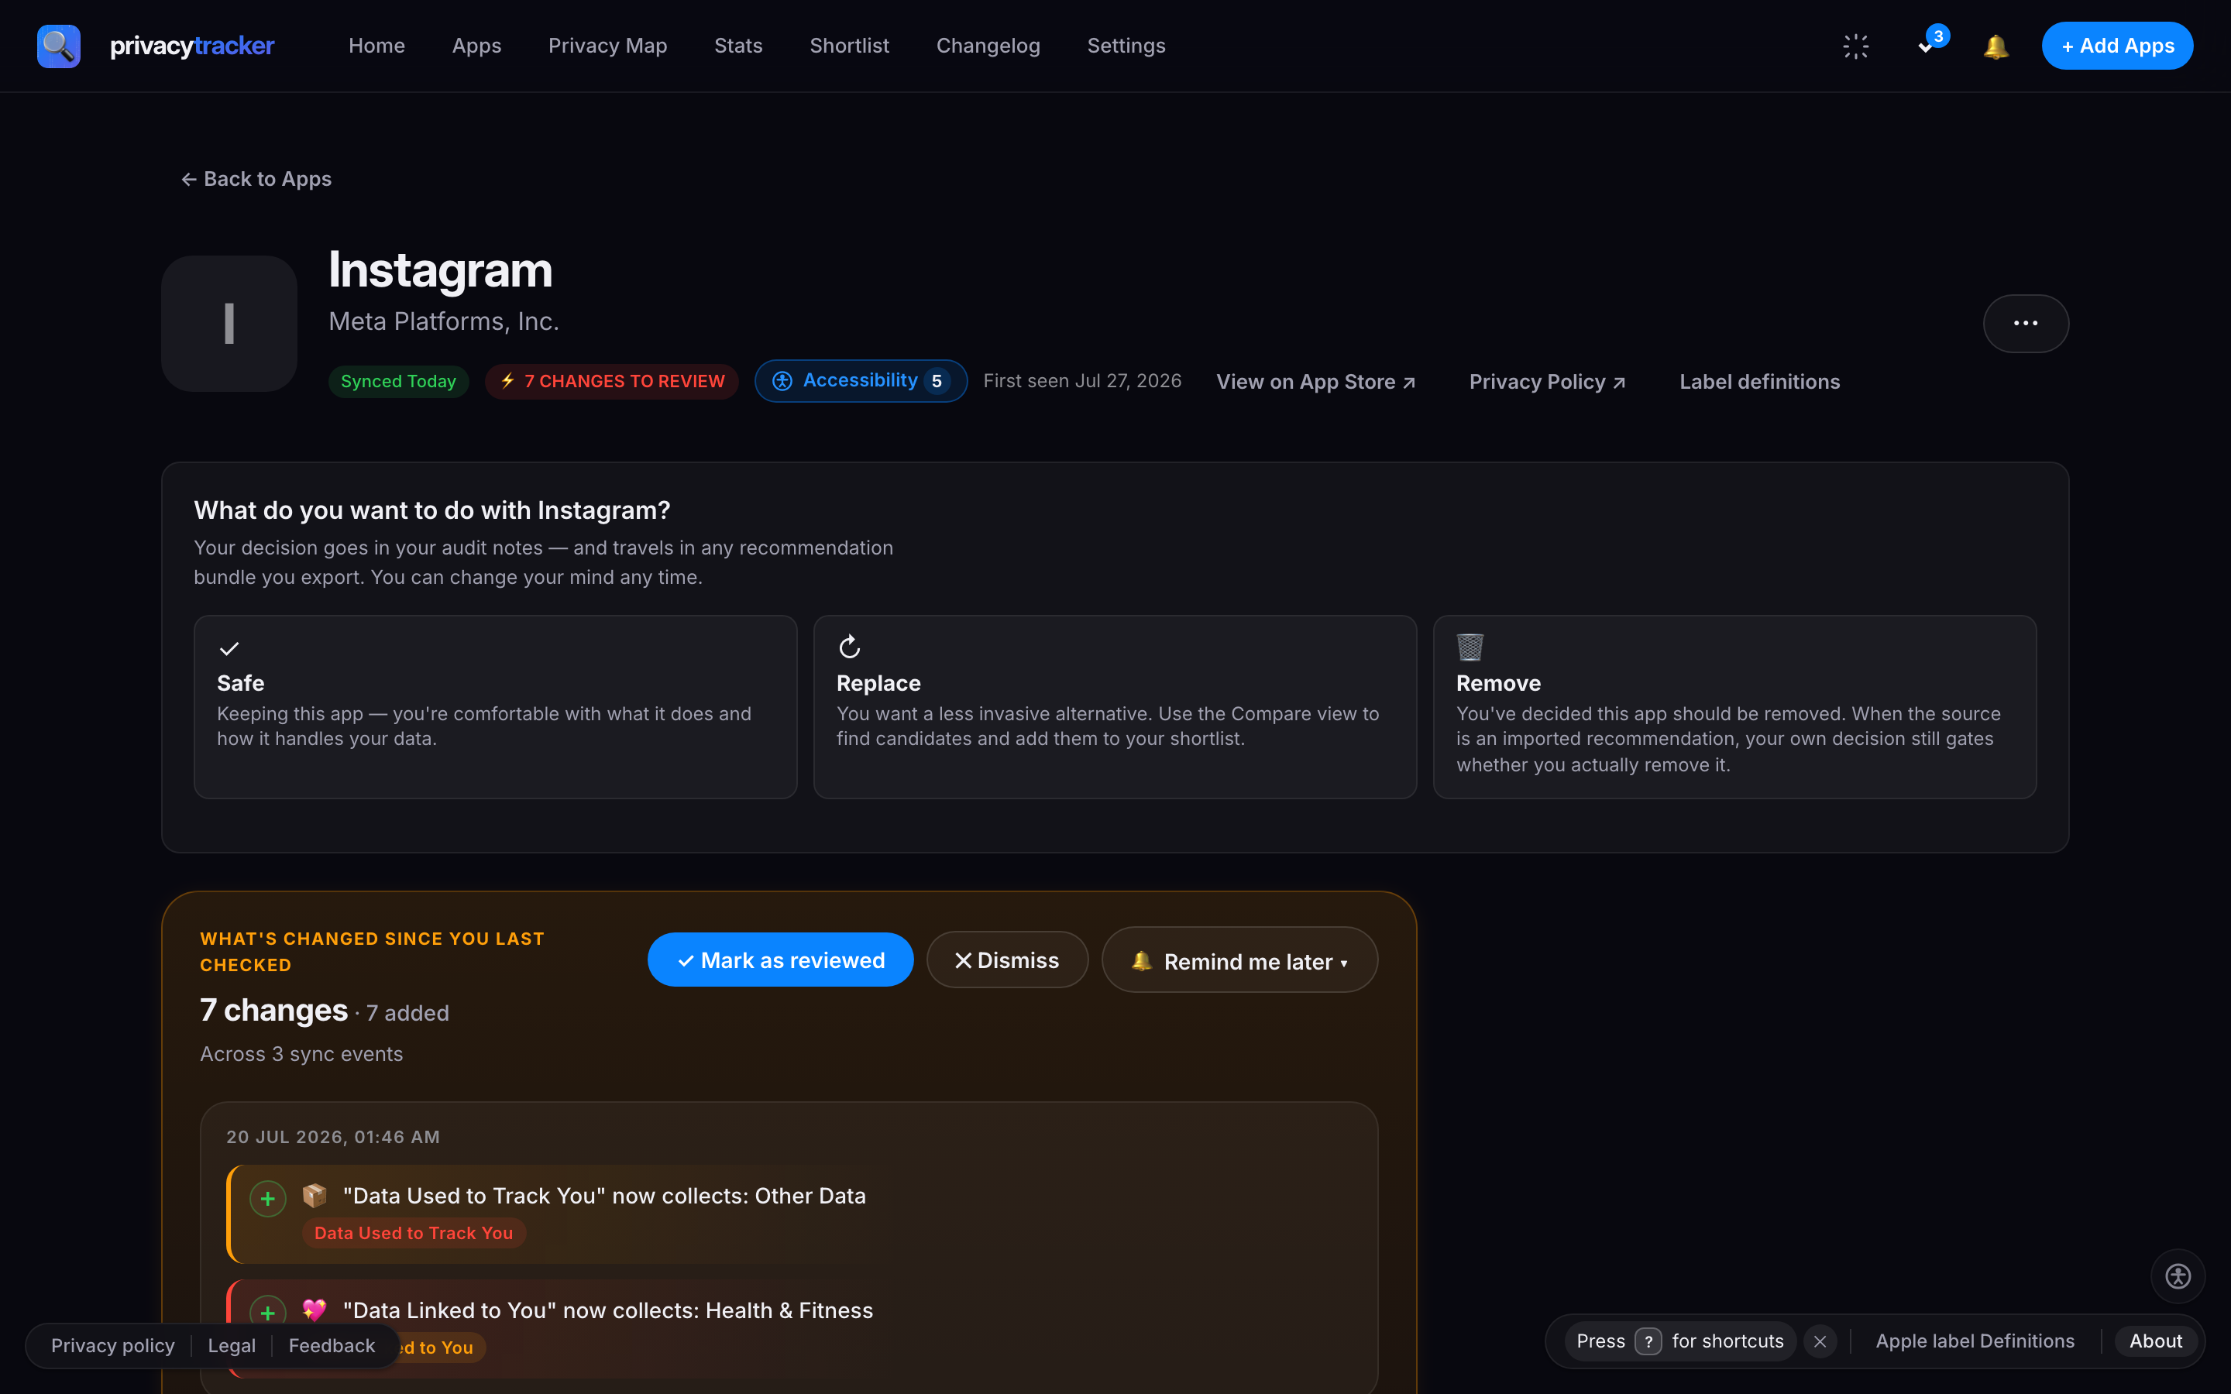Click the Data Used to Track You tag
Viewport: 2231px width, 1394px height.
[413, 1233]
